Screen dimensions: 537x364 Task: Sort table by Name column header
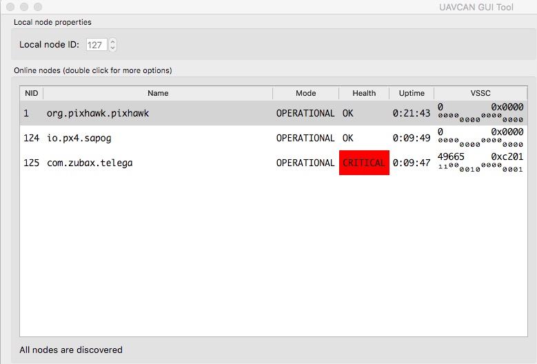pyautogui.click(x=158, y=93)
